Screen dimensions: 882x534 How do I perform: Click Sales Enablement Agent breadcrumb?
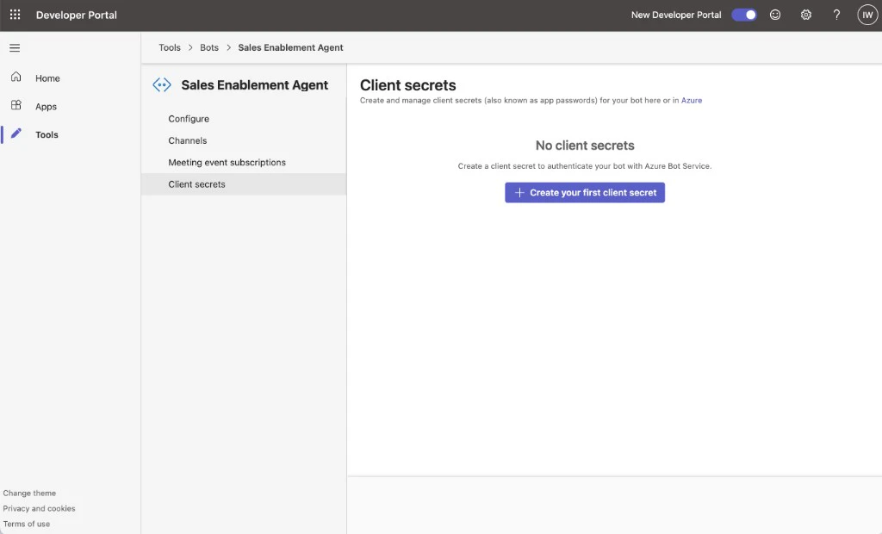pyautogui.click(x=290, y=47)
